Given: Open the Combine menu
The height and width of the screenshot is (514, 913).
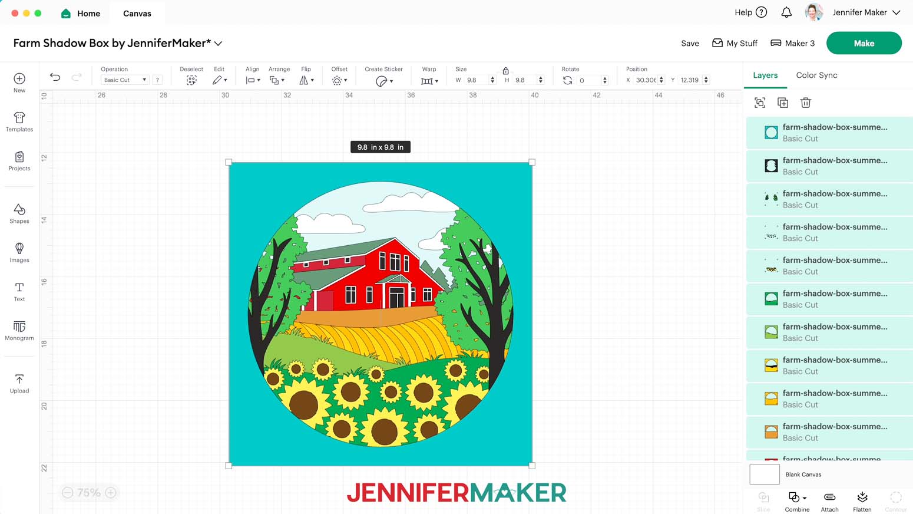Looking at the screenshot, I should point(797,502).
